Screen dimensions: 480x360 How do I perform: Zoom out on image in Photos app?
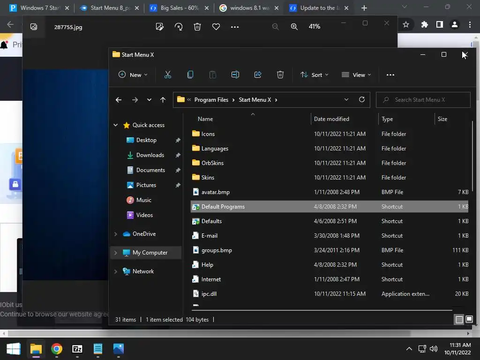(276, 27)
